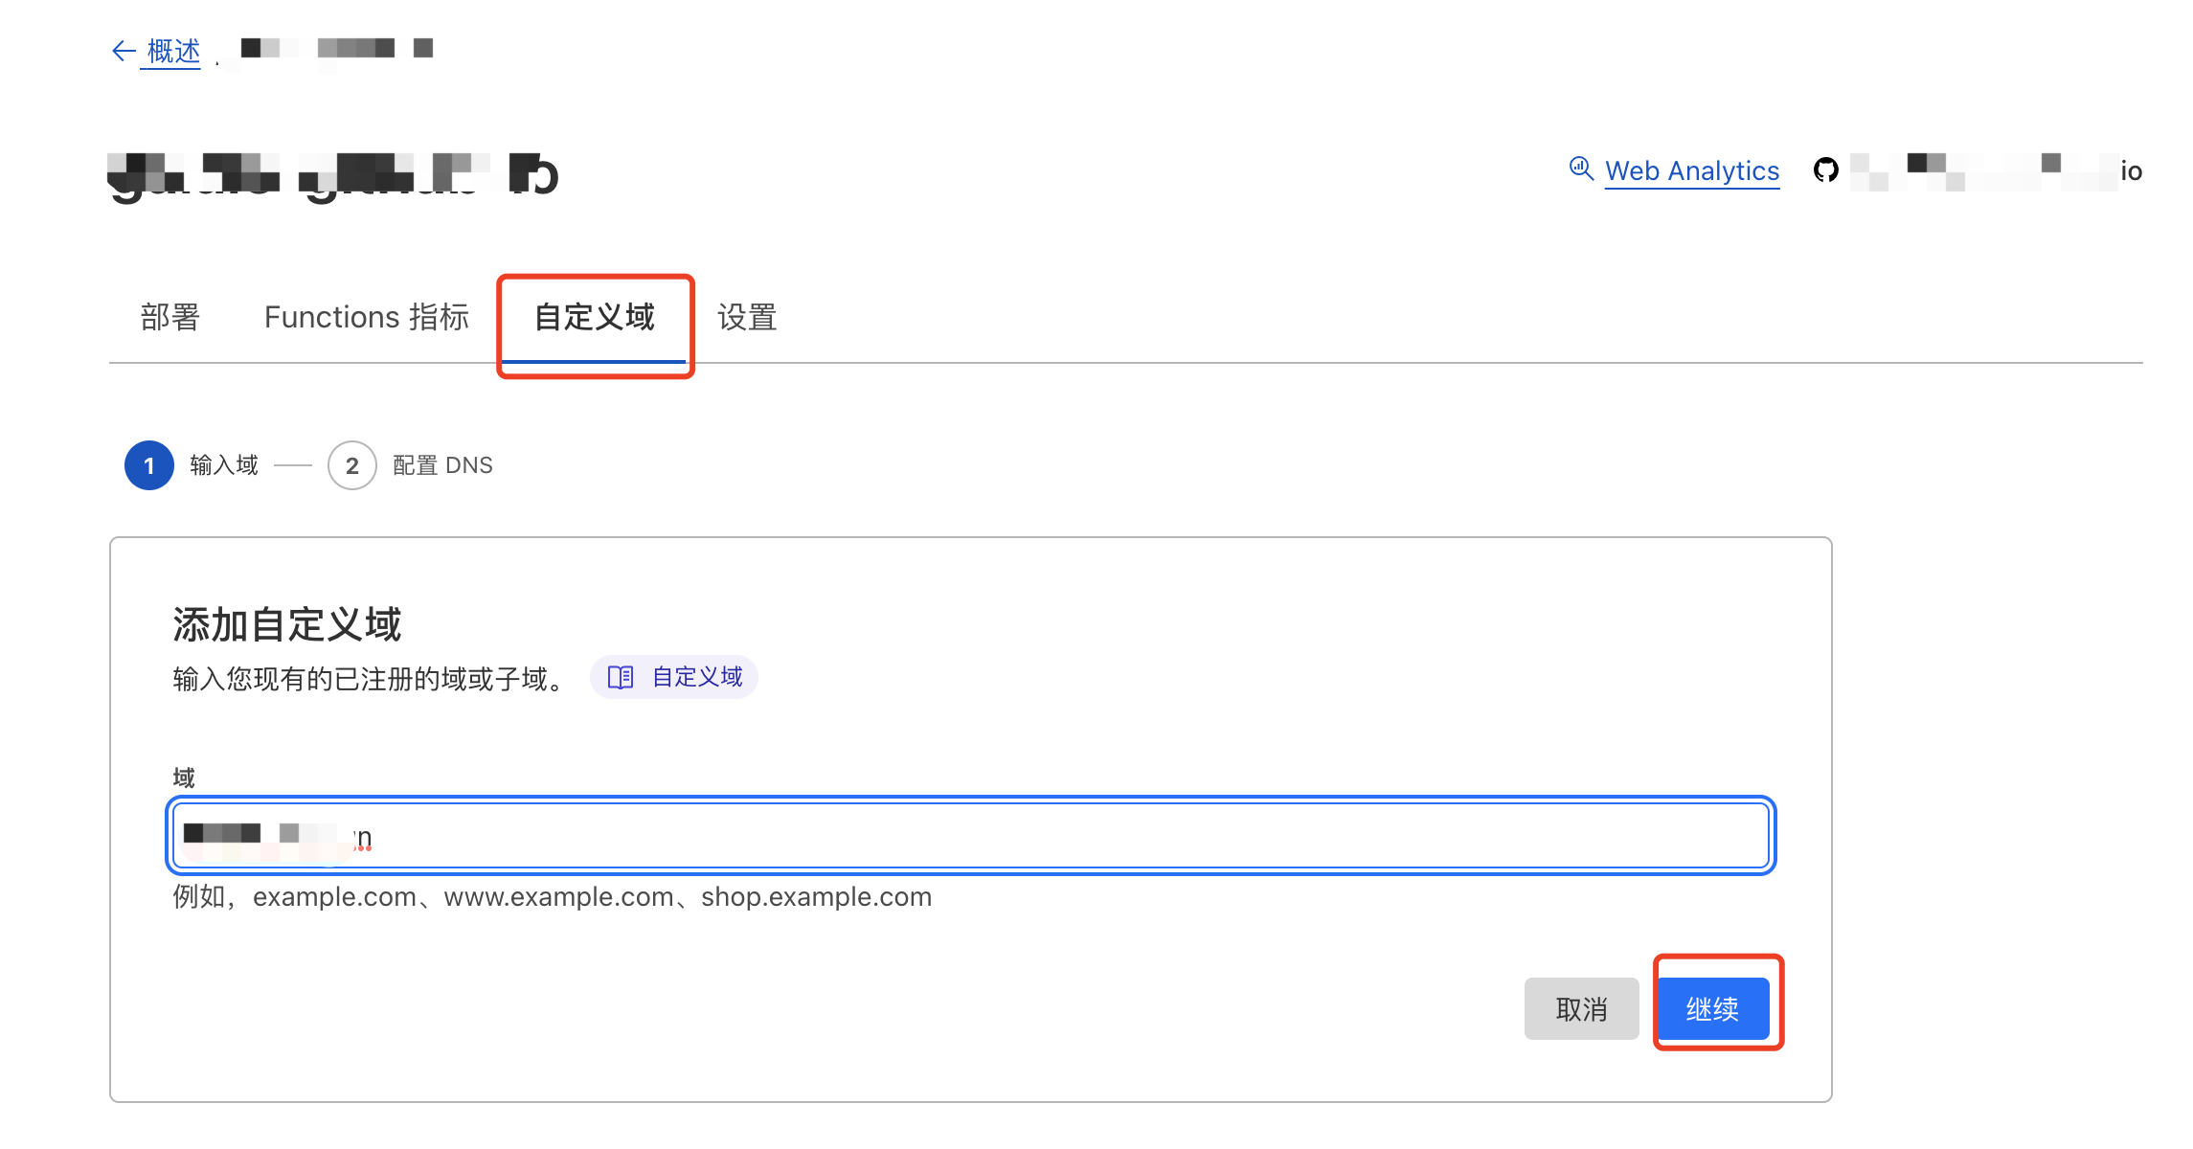
Task: Open the GitHub repository name link
Action: point(1996,171)
